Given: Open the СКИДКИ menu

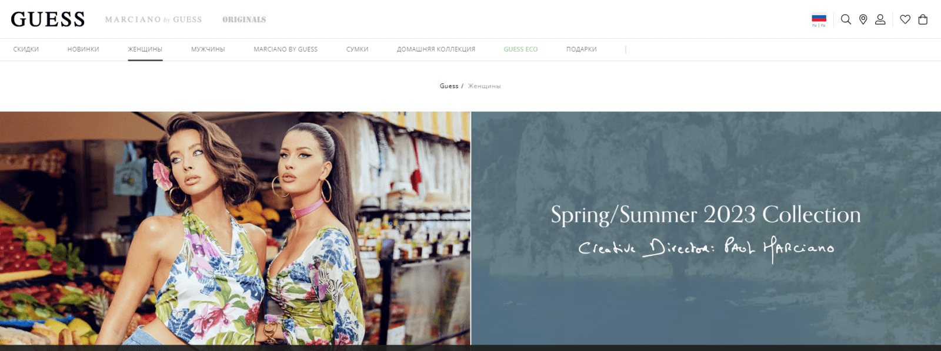Looking at the screenshot, I should (x=26, y=49).
